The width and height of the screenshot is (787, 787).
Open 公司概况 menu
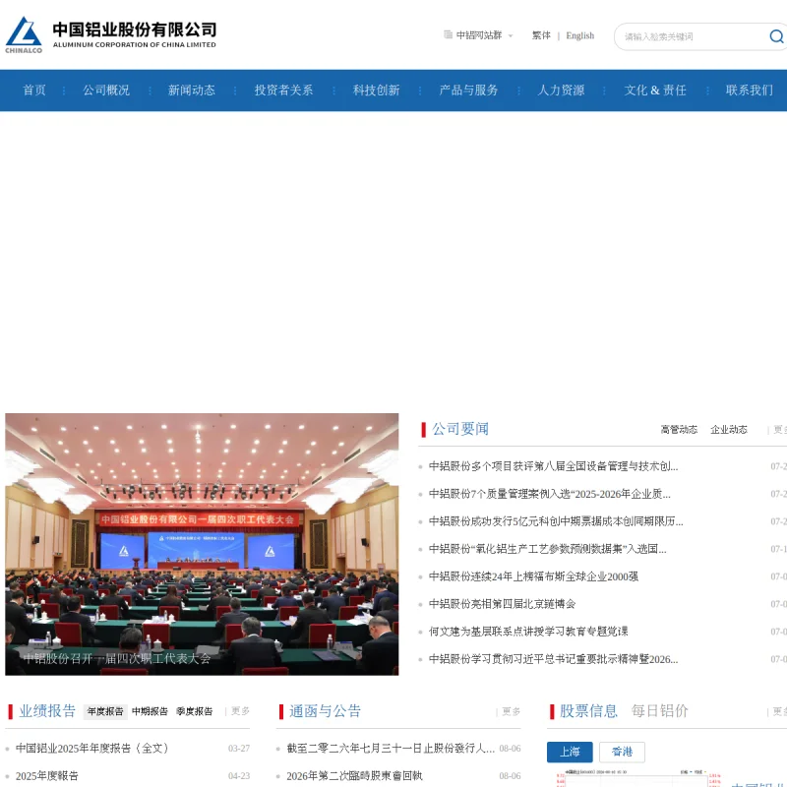click(x=106, y=91)
